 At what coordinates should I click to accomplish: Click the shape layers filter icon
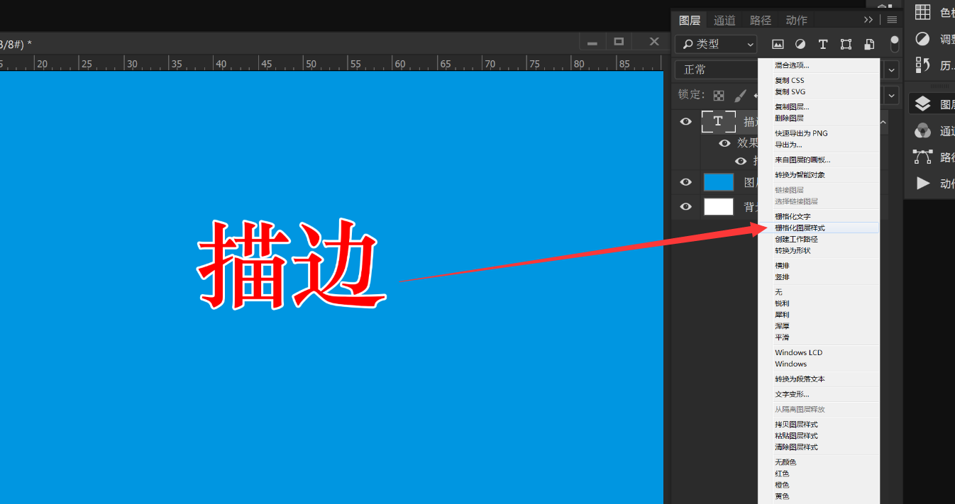846,44
